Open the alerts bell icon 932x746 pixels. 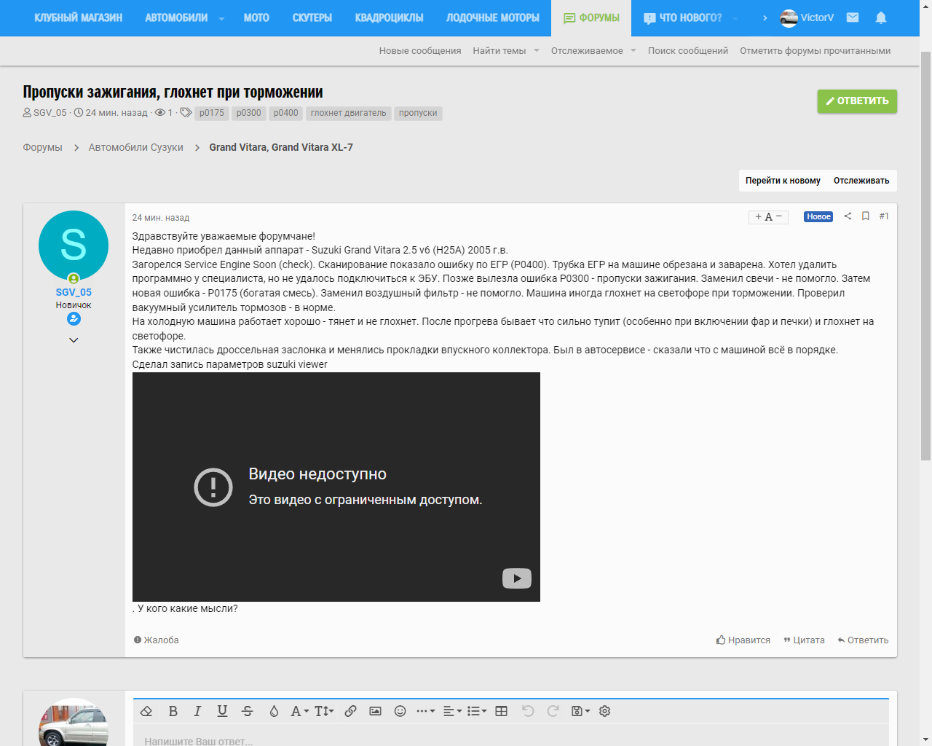click(881, 17)
